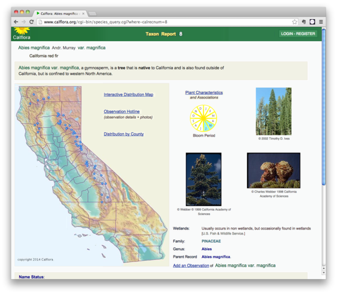The width and height of the screenshot is (337, 292).
Task: Click the Abies genus link
Action: coord(207,249)
